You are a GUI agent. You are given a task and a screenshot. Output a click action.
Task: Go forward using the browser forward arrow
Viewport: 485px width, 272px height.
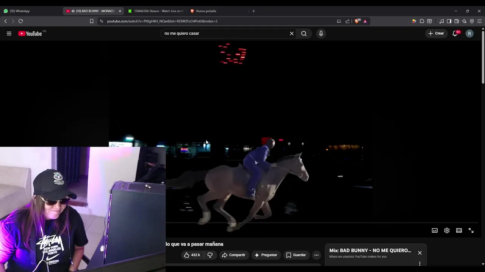(x=13, y=21)
